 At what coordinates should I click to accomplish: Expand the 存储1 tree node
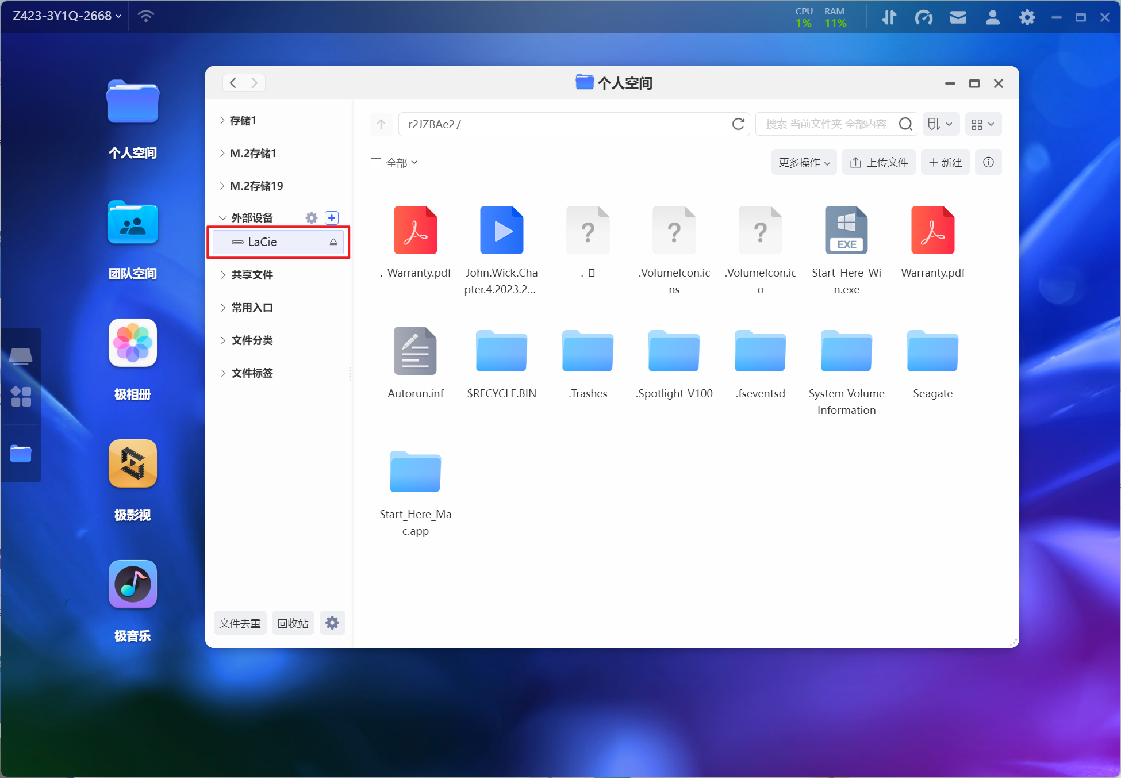click(x=222, y=120)
